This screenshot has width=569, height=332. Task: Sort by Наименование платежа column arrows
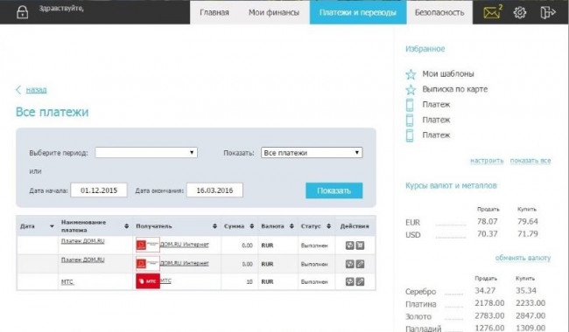pyautogui.click(x=126, y=226)
